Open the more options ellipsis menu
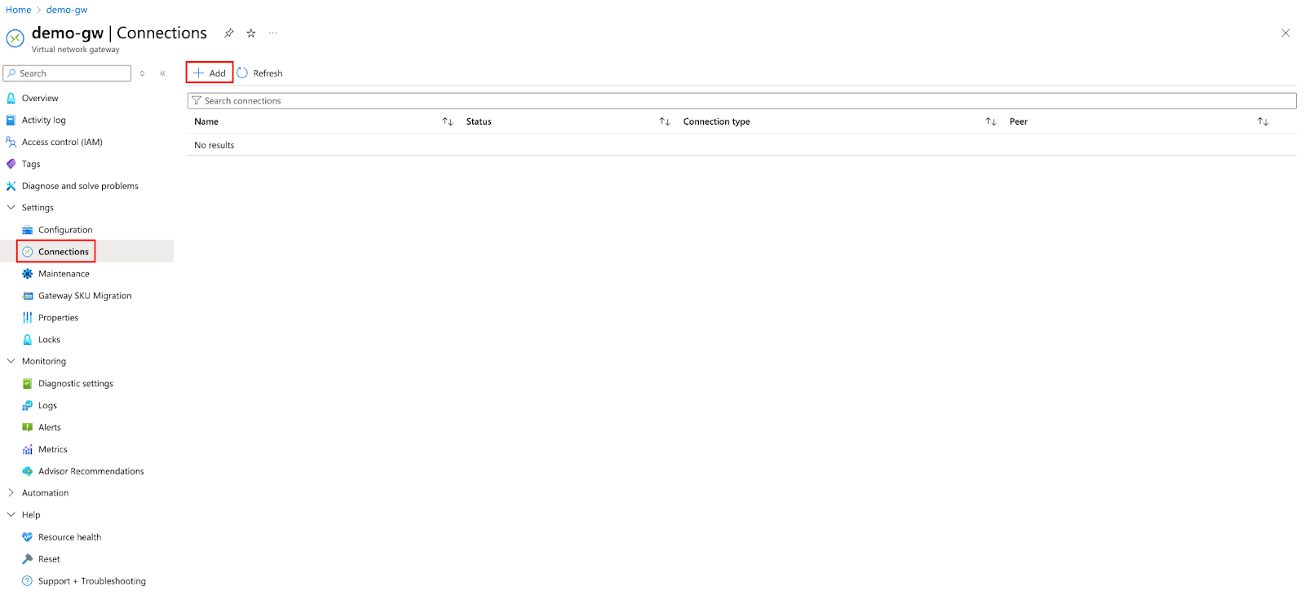 coord(273,33)
